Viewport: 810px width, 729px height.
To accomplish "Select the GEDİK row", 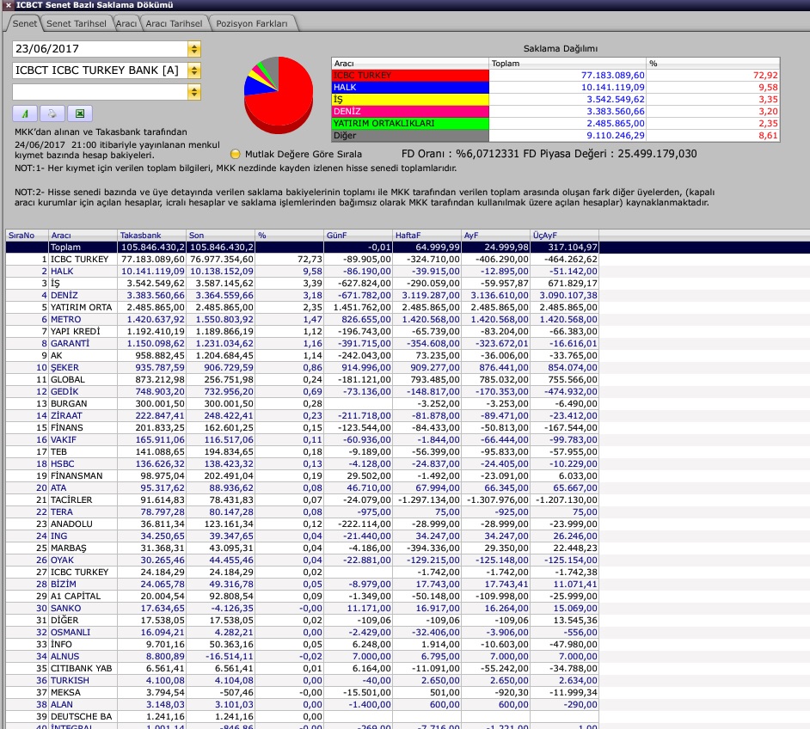I will tap(302, 391).
